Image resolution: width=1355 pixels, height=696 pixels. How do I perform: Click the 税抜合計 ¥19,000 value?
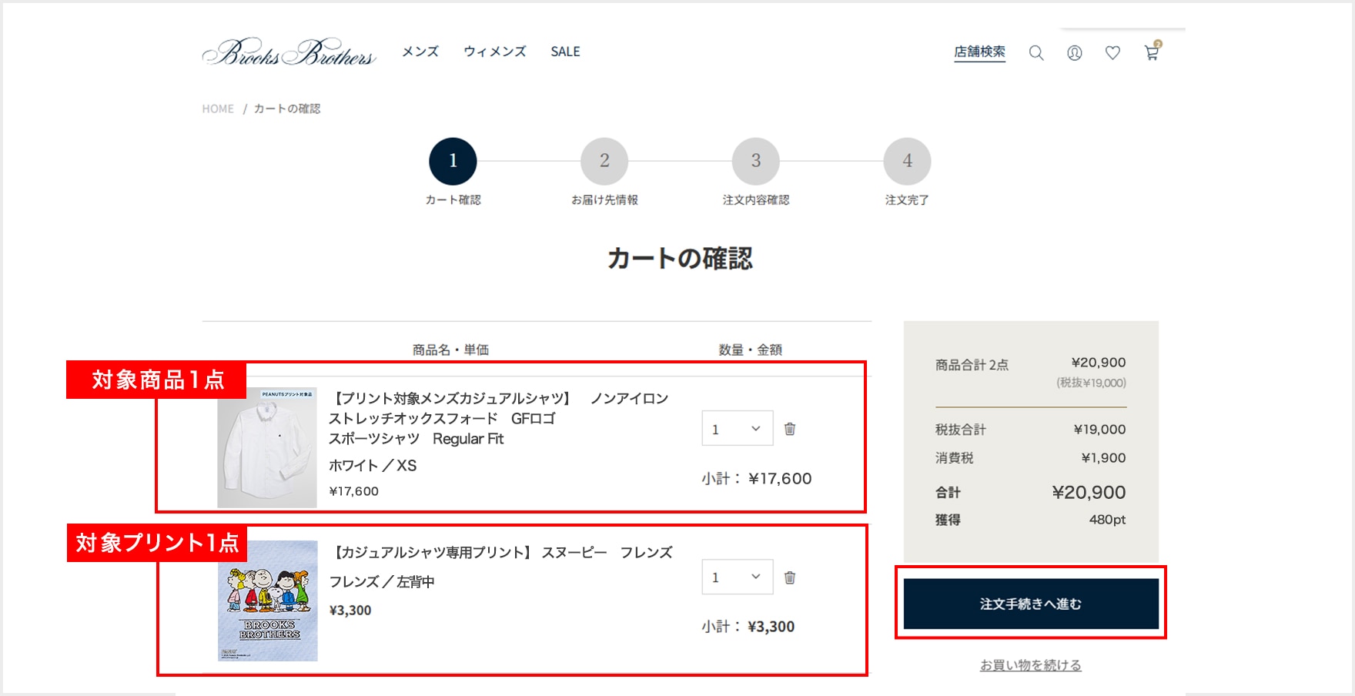pyautogui.click(x=1099, y=429)
